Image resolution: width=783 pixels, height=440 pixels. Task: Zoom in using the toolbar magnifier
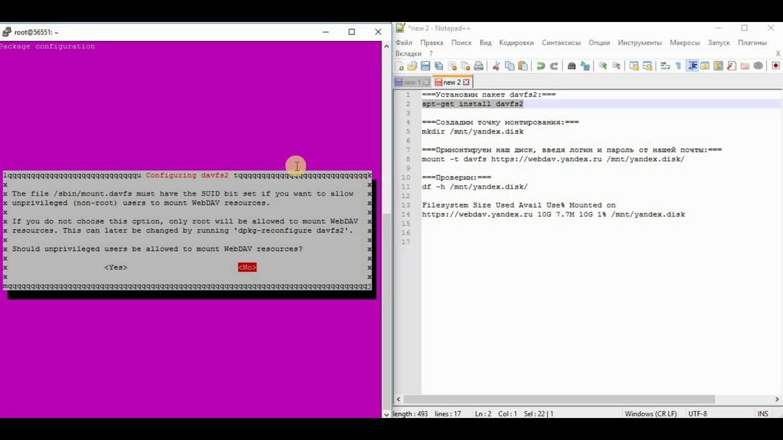(x=603, y=66)
